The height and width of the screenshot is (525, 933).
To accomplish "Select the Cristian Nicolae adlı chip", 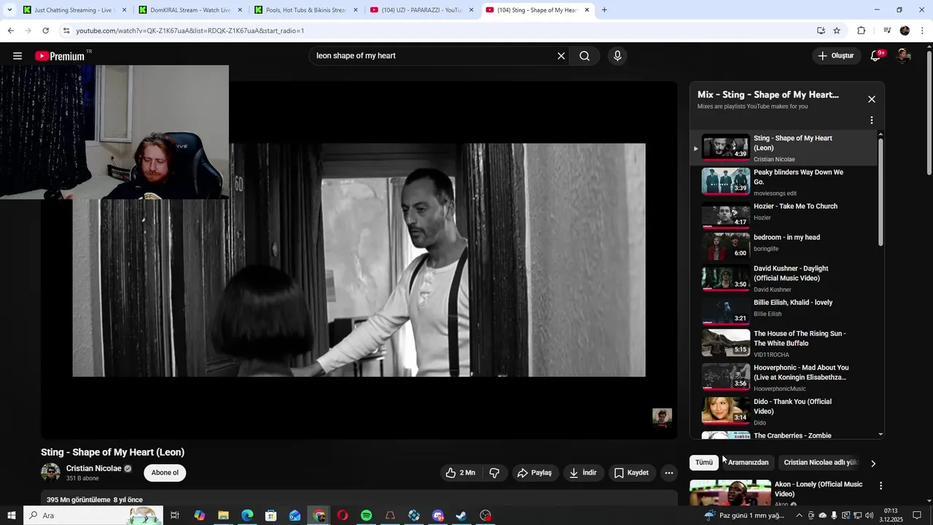I will click(x=821, y=462).
